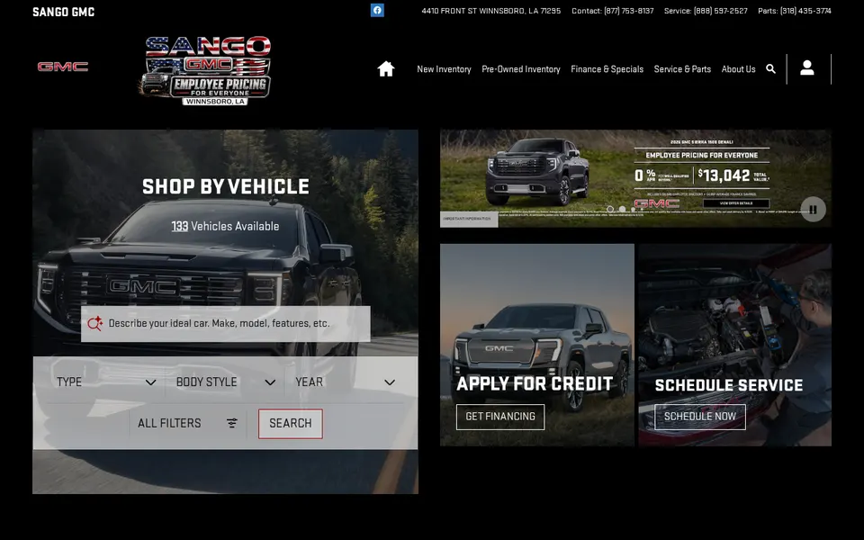Screen dimensions: 864x540
Task: Click the Sango GMC Employee Pricing logo
Action: [x=204, y=70]
